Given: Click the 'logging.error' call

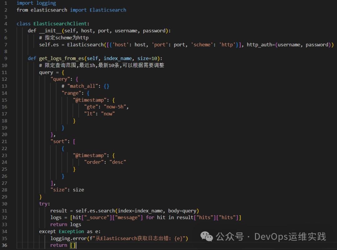Looking at the screenshot, I should (x=69, y=238).
